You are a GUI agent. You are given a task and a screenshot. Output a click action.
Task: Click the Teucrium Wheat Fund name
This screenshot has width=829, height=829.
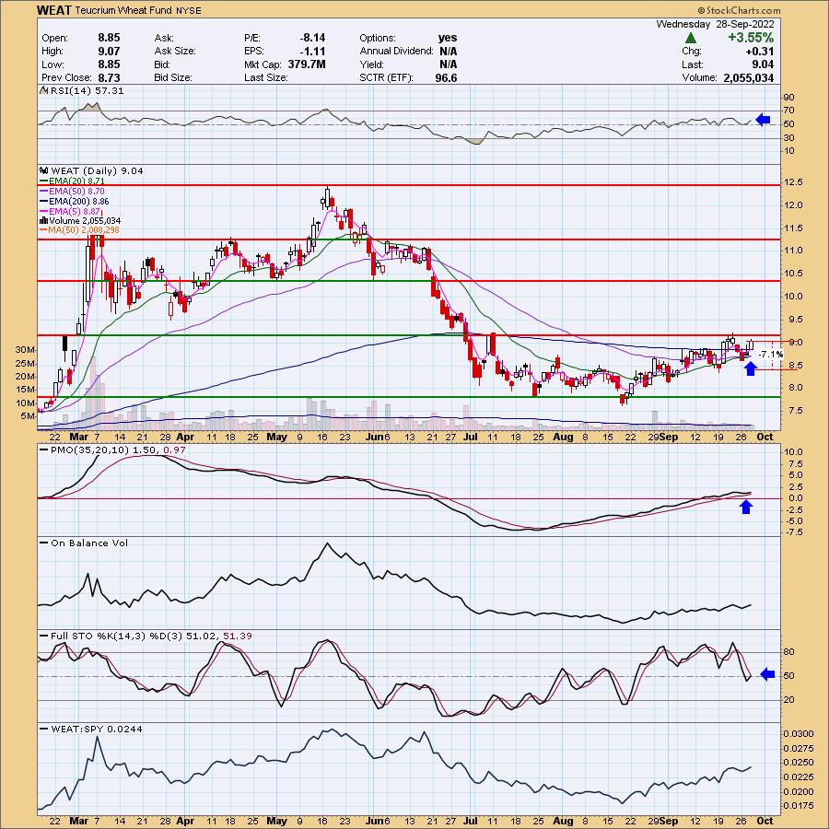(123, 10)
